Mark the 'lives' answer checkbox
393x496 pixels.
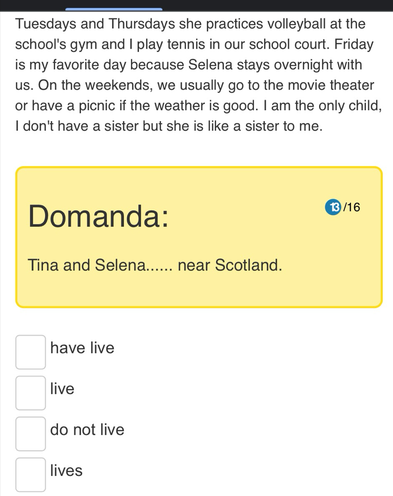click(30, 474)
